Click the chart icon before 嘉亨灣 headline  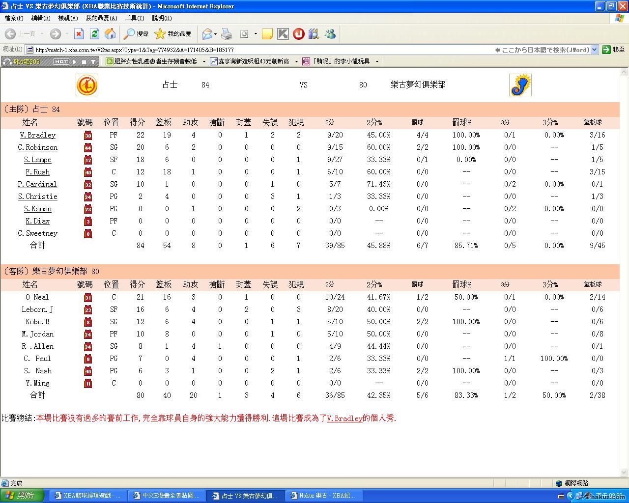(x=213, y=61)
